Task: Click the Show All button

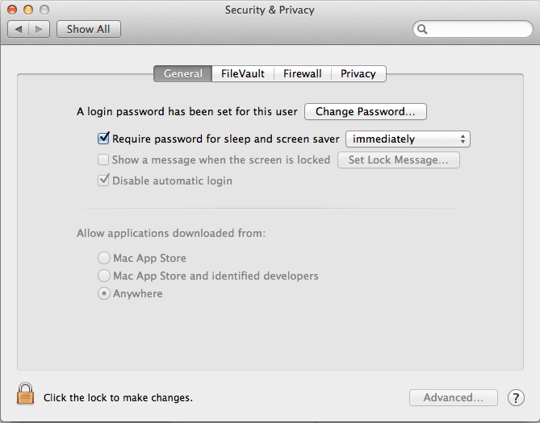Action: [89, 29]
